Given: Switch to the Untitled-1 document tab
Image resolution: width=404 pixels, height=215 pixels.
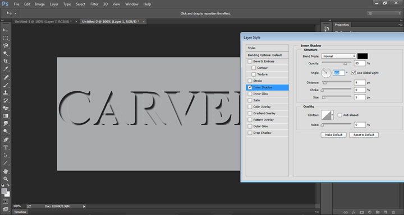Looking at the screenshot, I should coord(43,22).
